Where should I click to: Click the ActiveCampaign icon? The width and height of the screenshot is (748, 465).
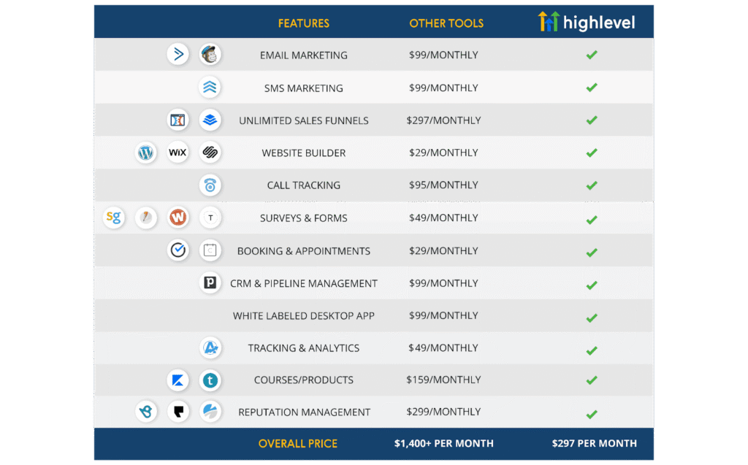(178, 54)
